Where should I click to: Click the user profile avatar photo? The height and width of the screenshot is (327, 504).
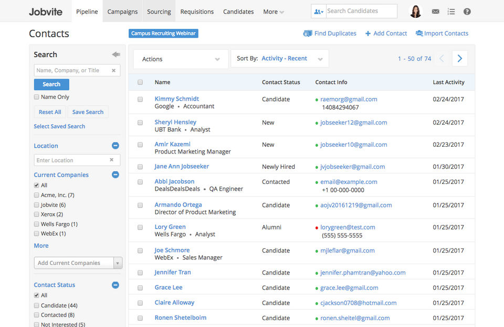415,12
